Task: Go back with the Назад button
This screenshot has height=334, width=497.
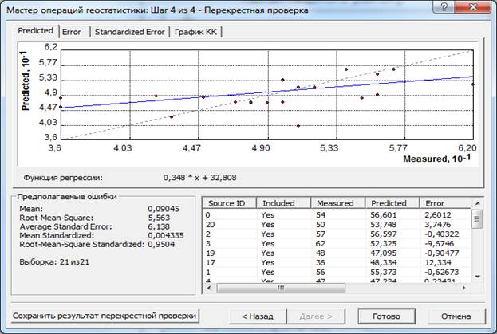Action: coord(258,316)
